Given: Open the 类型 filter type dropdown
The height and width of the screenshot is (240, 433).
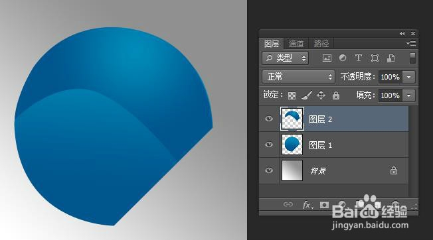Looking at the screenshot, I should pos(286,58).
